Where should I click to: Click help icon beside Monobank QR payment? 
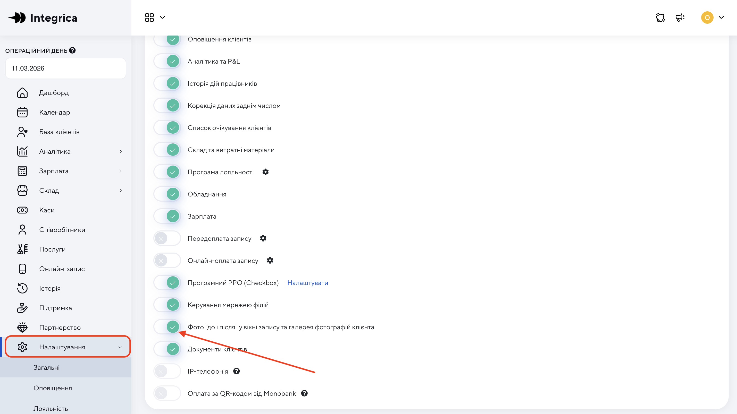pos(304,393)
